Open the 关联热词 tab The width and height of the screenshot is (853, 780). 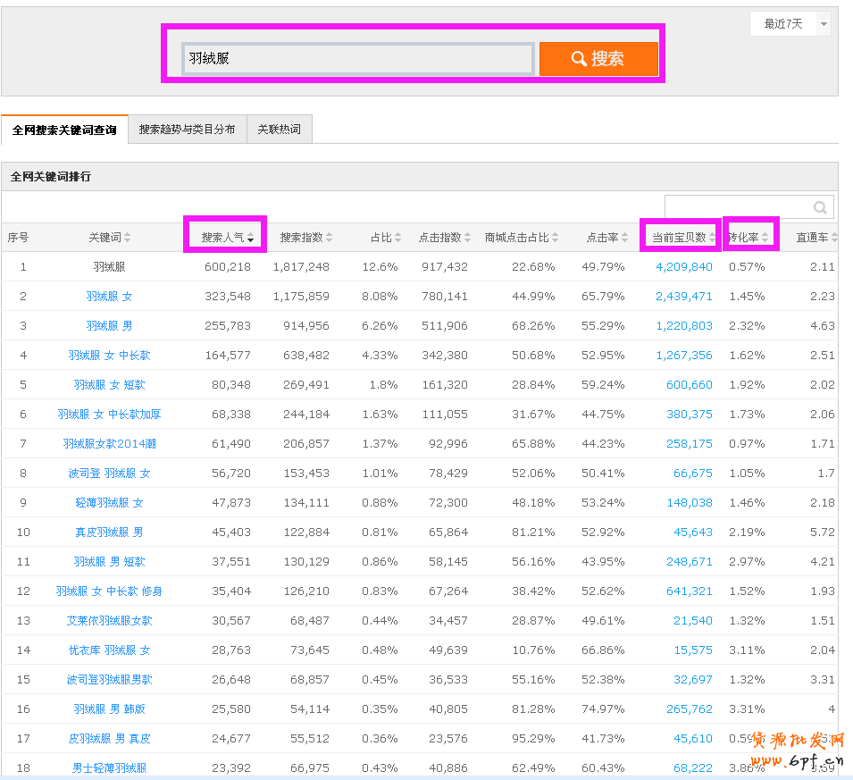tap(279, 130)
